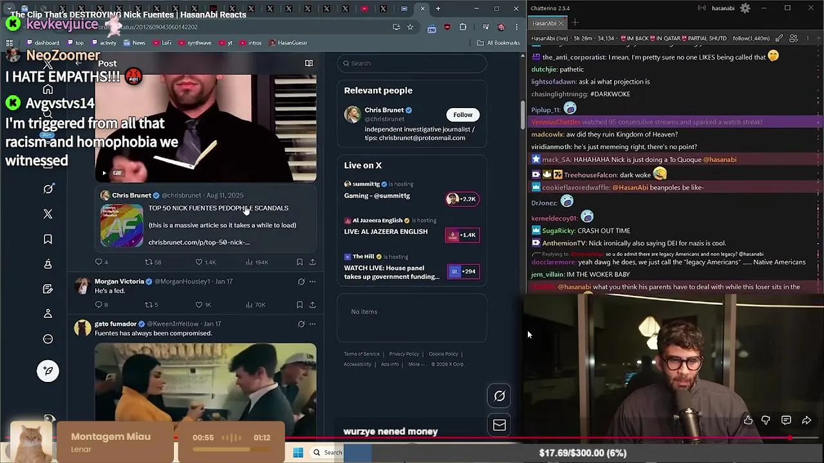Open the HasanGuessr bookmark
This screenshot has height=463, width=824.
[288, 43]
